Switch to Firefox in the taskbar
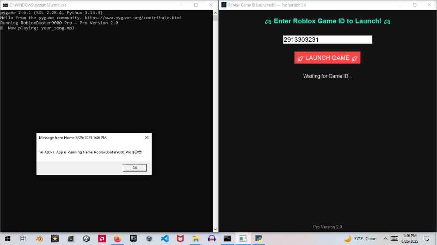 click(118, 238)
